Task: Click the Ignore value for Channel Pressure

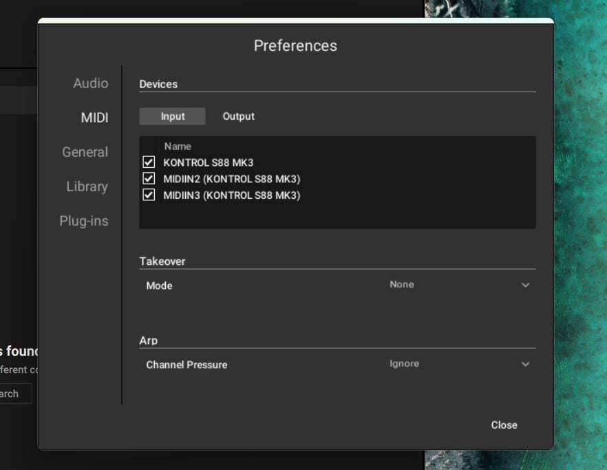Action: (x=404, y=364)
